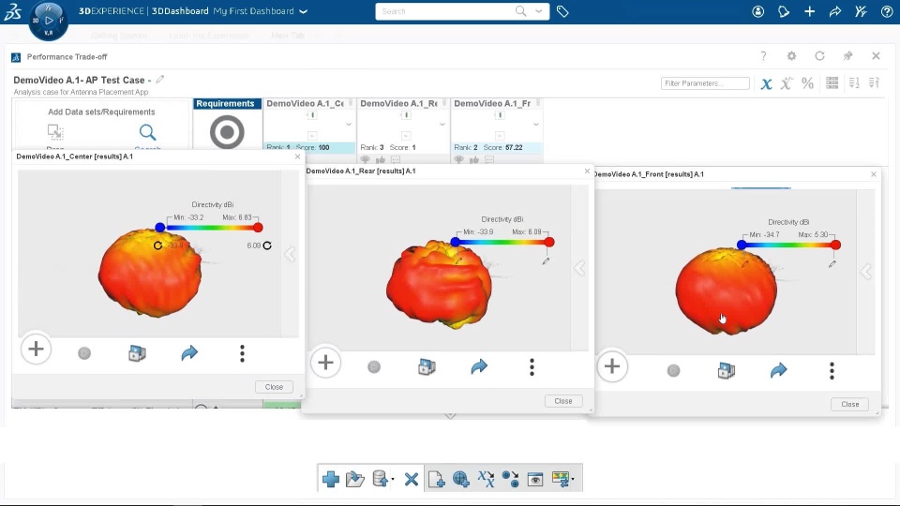This screenshot has width=900, height=506.
Task: Toggle the table grid view icon
Action: pos(832,83)
